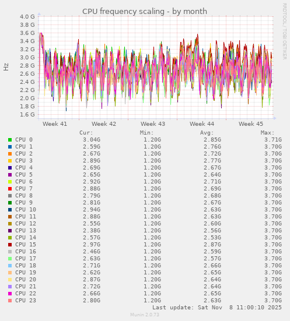290x321 pixels.
Task: Click CPU 13 current value 2.38G
Action: (92, 231)
